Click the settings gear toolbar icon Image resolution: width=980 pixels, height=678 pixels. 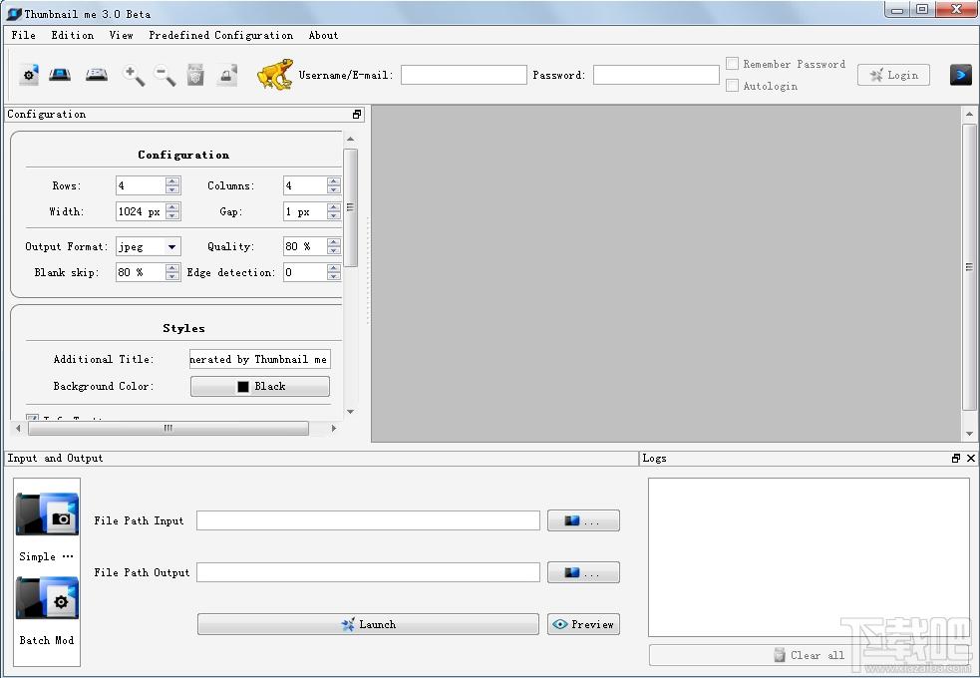pos(29,75)
